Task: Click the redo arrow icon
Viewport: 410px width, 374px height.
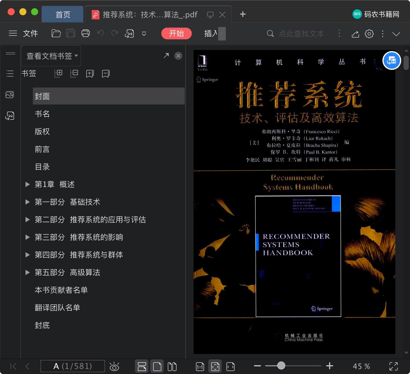Action: [x=115, y=33]
